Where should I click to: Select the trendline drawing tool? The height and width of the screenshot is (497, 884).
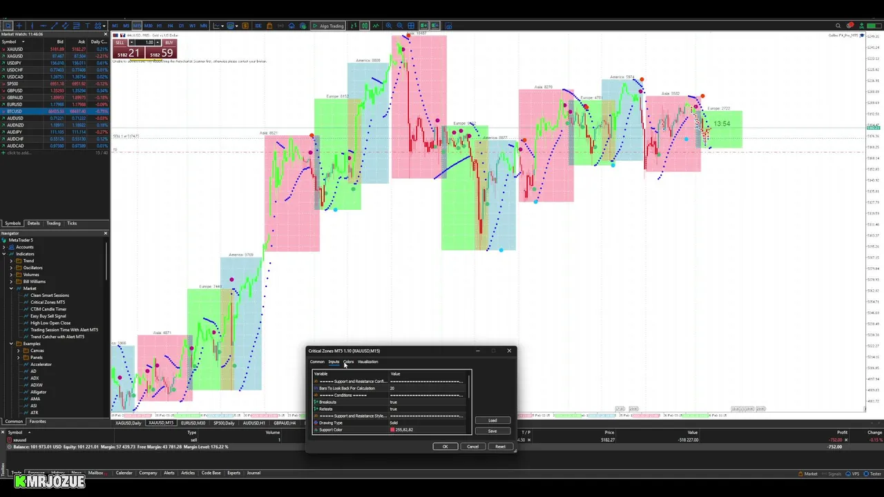tap(54, 26)
